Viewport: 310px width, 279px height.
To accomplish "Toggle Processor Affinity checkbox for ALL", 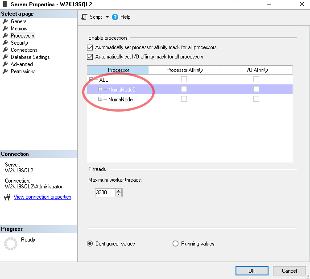I will (184, 79).
